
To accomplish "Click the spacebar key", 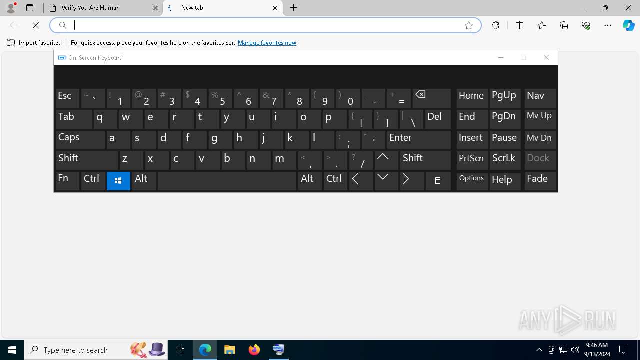I will pos(227,181).
